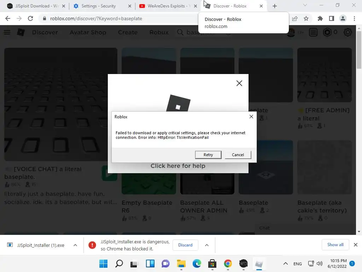This screenshot has width=362, height=272.
Task: Share this page via share icon
Action: (x=295, y=18)
